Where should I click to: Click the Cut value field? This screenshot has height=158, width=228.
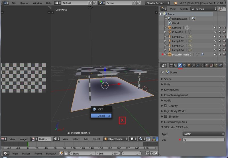[203, 140]
